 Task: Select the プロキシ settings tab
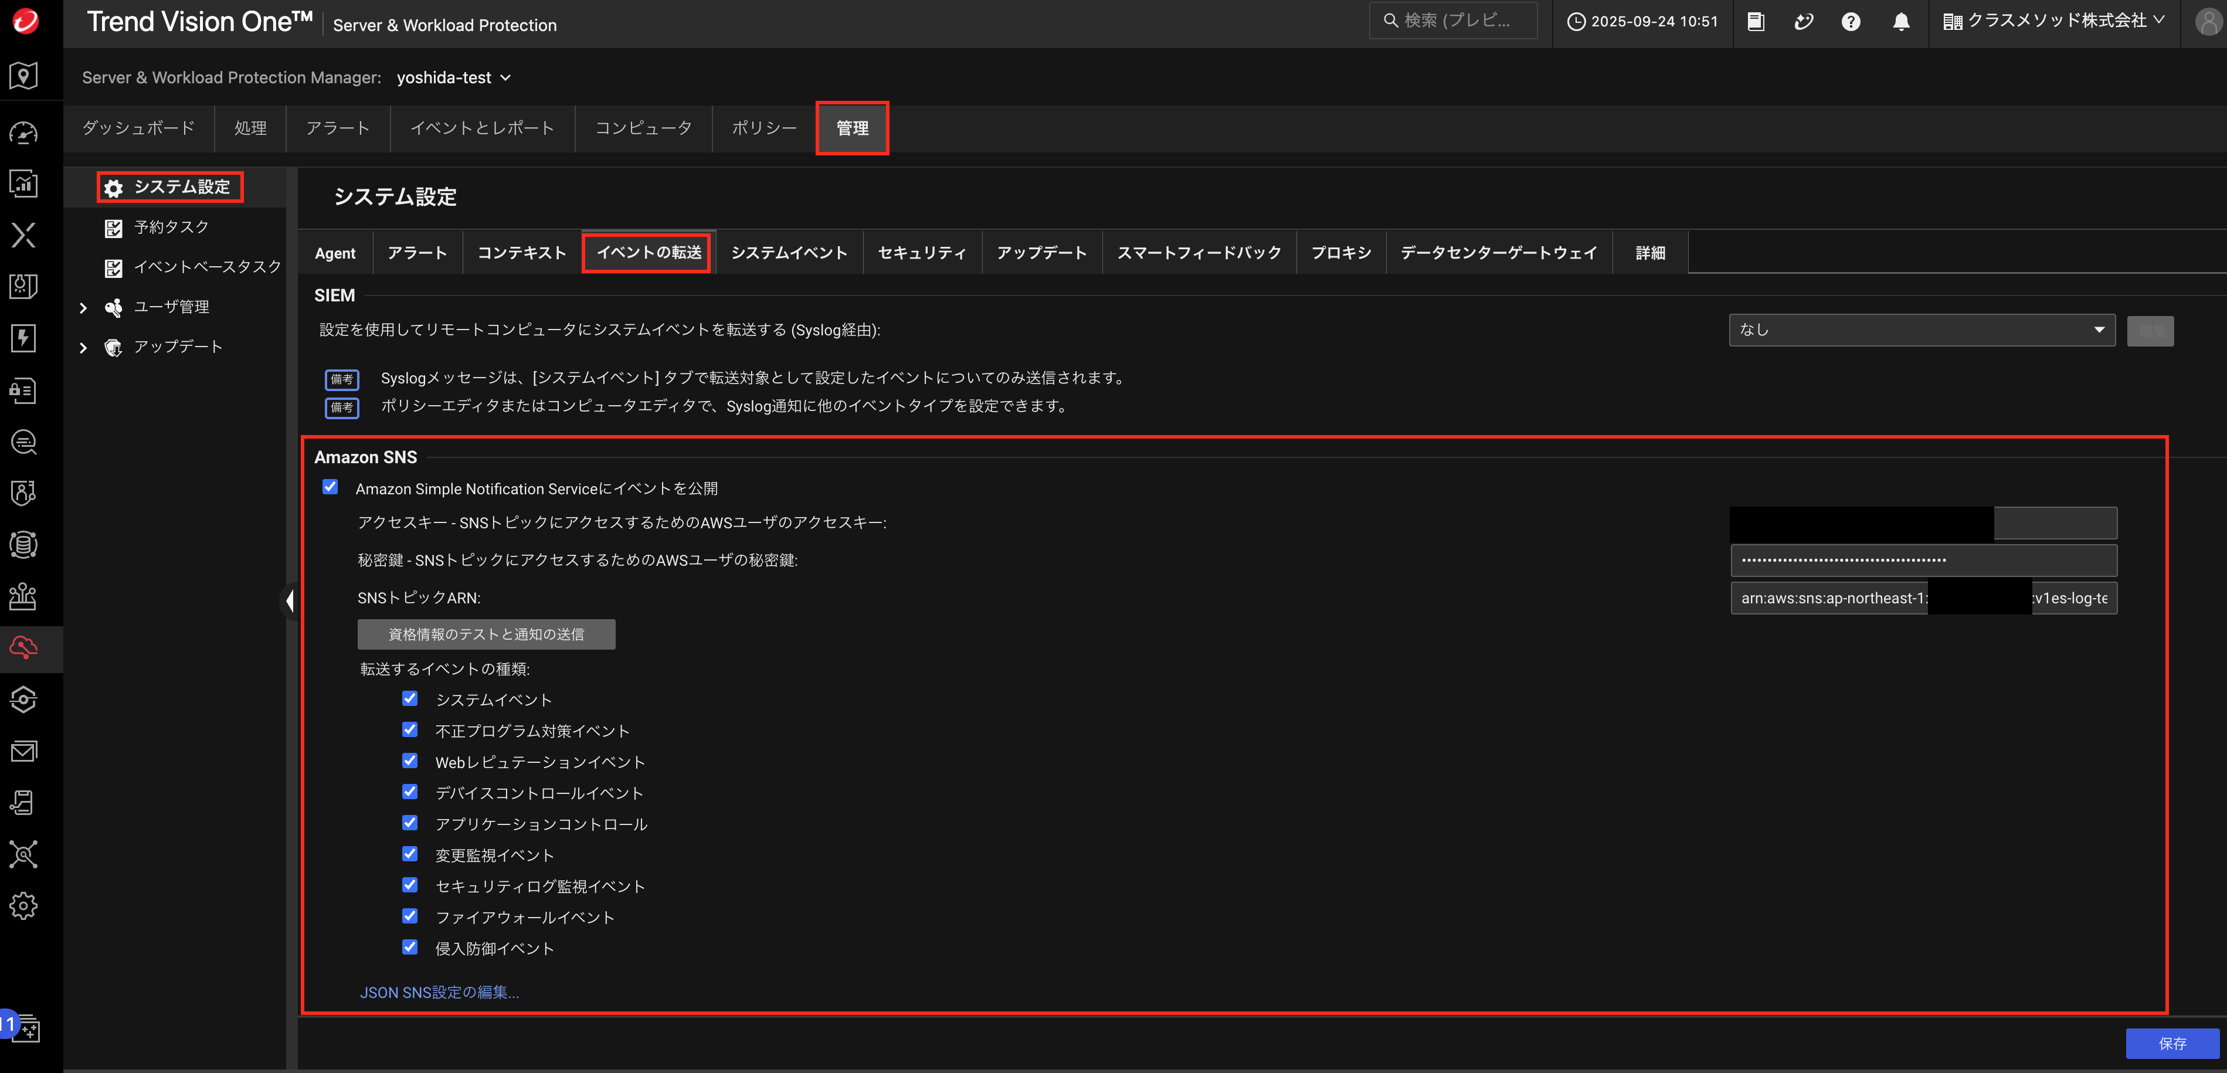1341,253
